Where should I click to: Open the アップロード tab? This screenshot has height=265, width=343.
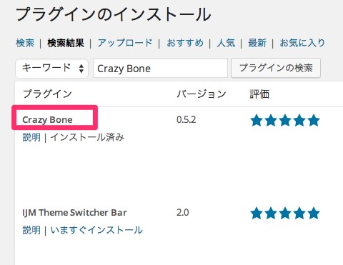pyautogui.click(x=125, y=43)
